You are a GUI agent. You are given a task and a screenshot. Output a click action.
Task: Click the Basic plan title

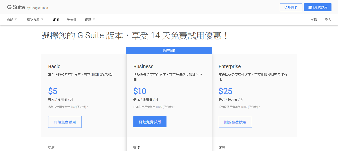point(54,66)
